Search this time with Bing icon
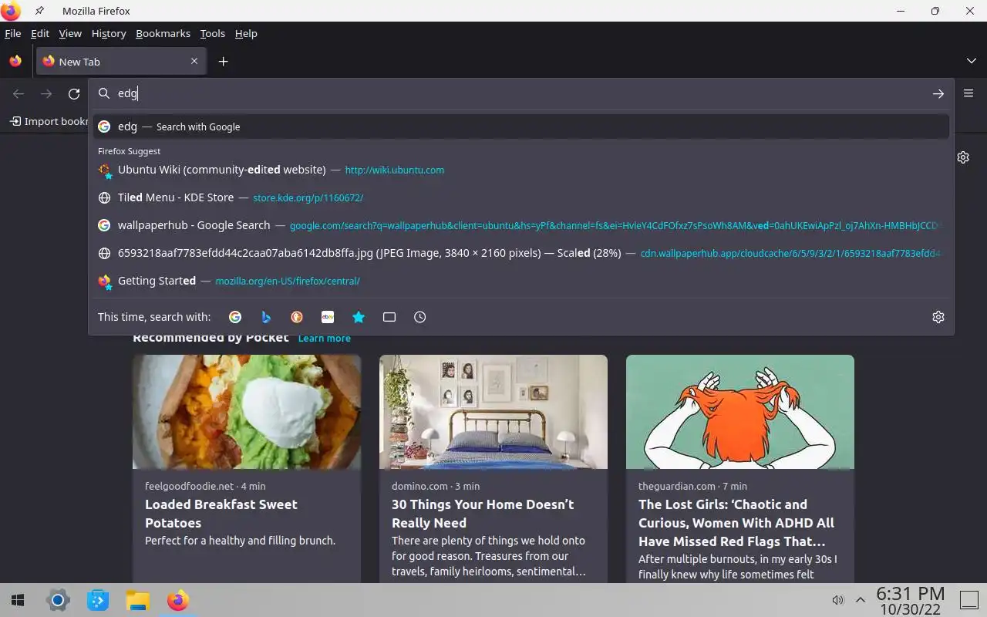The image size is (987, 617). [266, 317]
